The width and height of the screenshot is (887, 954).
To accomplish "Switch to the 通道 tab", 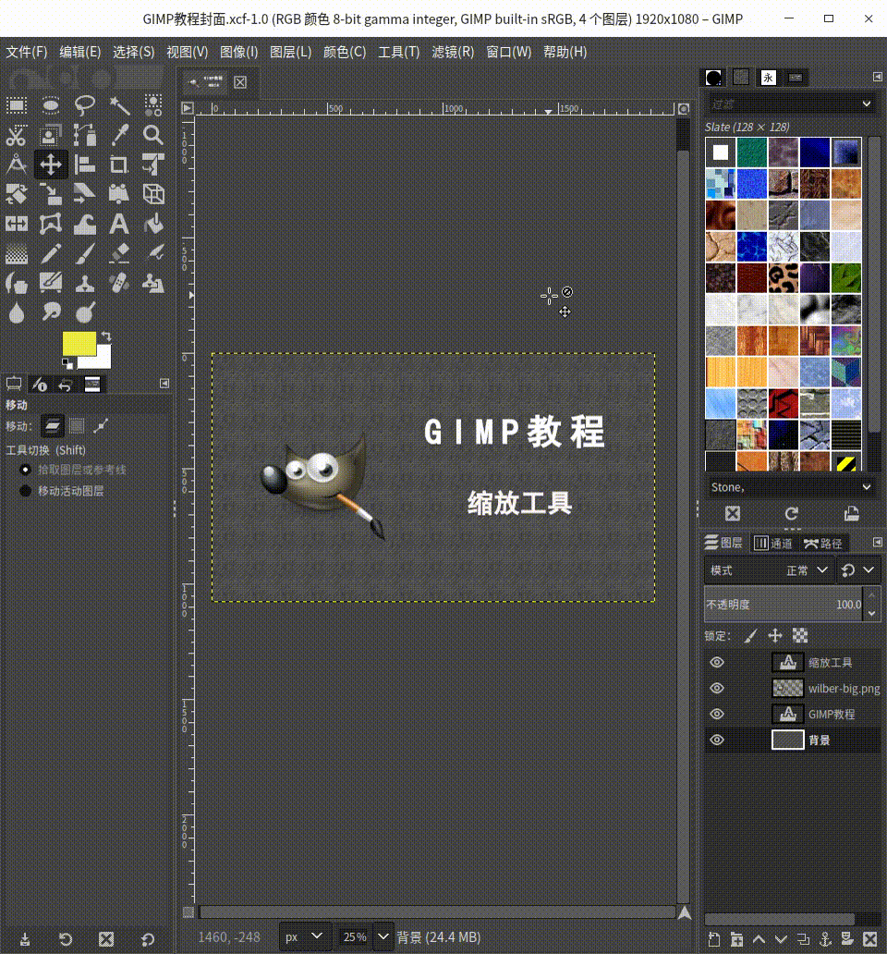I will click(774, 543).
